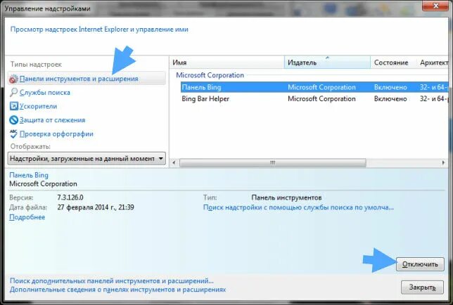The image size is (453, 305).
Task: Select the Панель Bing add-on row
Action: click(314, 87)
